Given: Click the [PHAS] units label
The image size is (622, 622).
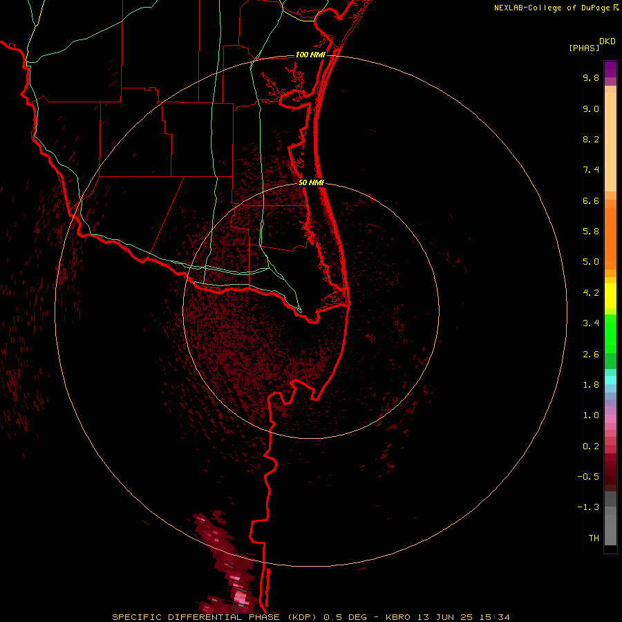Looking at the screenshot, I should point(584,48).
